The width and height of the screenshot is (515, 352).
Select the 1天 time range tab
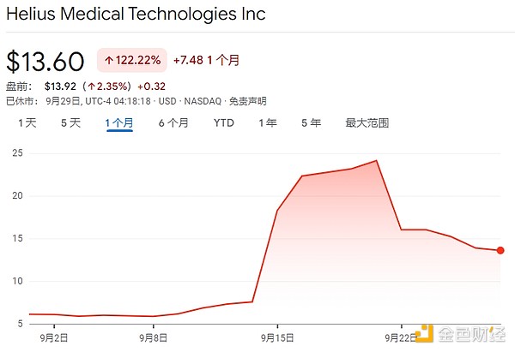tap(27, 123)
